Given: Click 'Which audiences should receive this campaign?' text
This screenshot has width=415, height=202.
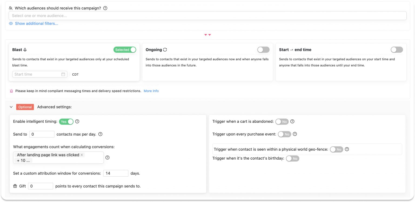Looking at the screenshot, I should coord(58,8).
